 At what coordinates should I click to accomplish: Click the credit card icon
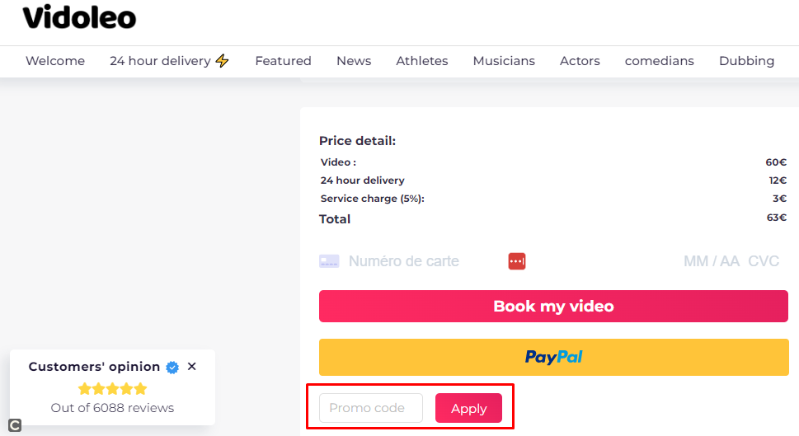tap(329, 261)
